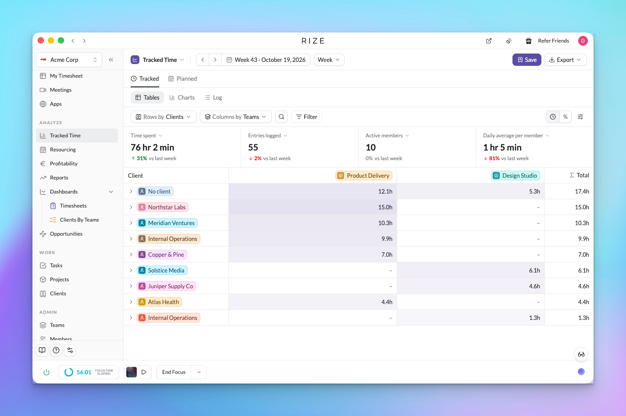This screenshot has height=416, width=626.
Task: Go to next week arrow
Action: (x=215, y=60)
